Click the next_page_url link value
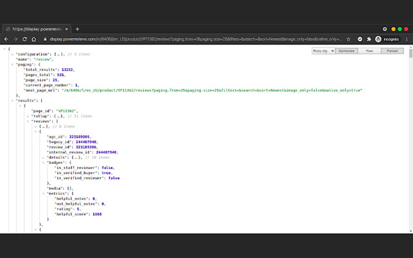 [212, 90]
